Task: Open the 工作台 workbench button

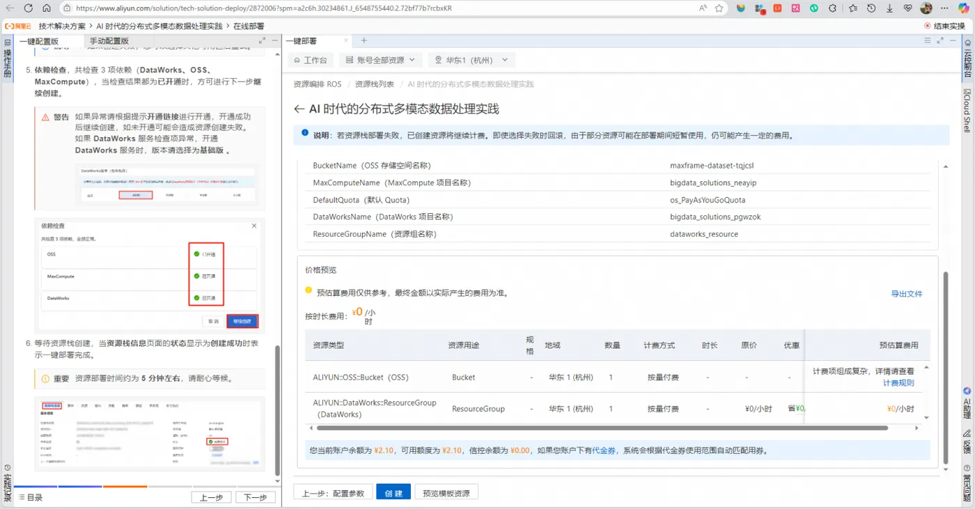Action: 311,60
